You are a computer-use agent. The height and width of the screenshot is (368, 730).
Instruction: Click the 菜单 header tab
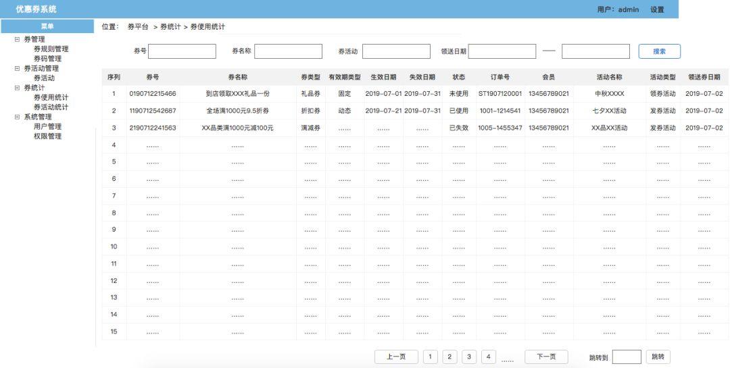point(47,26)
